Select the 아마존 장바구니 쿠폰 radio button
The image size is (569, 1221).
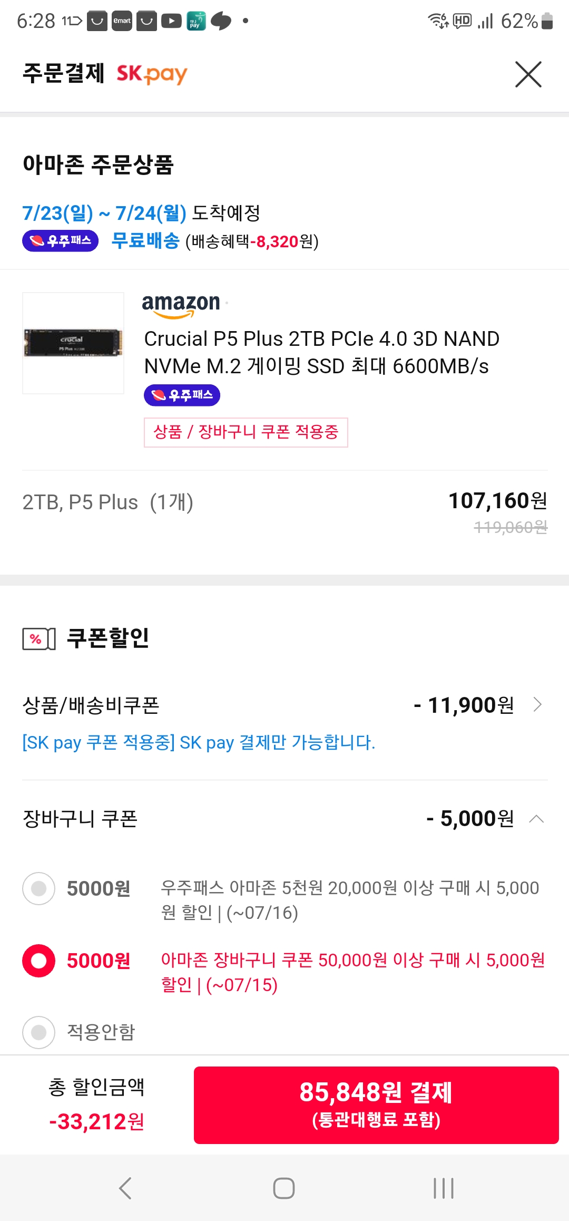[38, 961]
